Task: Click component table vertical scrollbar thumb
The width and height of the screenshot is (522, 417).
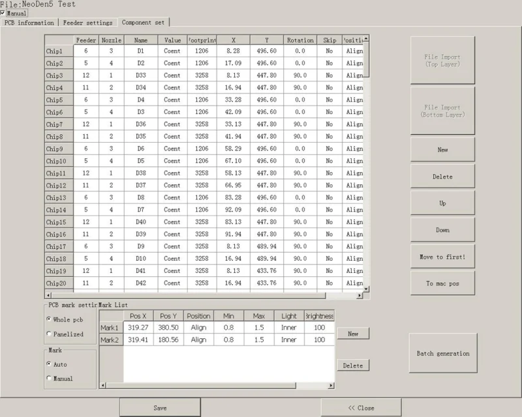Action: point(366,59)
